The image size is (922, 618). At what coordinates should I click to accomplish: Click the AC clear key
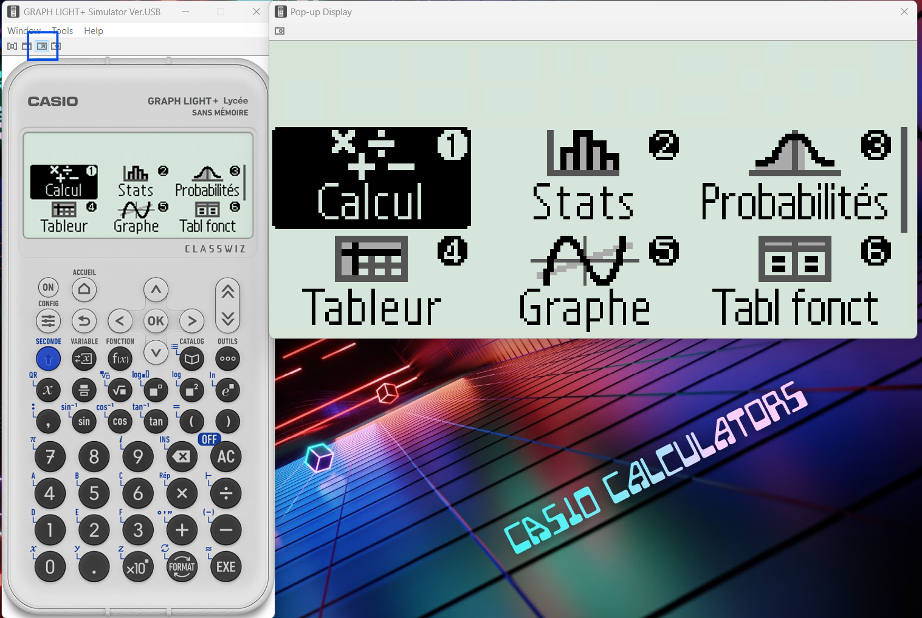[x=226, y=456]
